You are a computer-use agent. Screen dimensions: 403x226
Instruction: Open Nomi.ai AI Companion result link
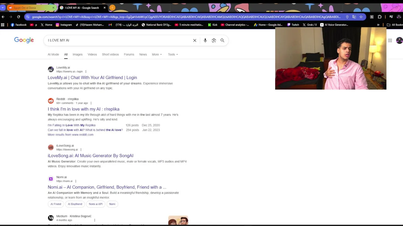(x=107, y=187)
